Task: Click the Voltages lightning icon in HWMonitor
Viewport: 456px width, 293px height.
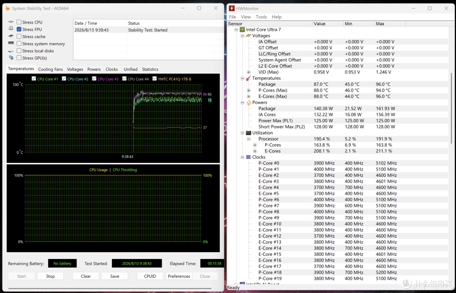Action: coord(248,35)
